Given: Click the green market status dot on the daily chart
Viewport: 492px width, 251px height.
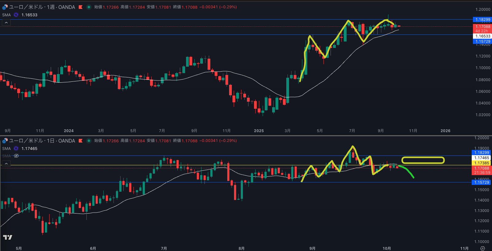Looking at the screenshot, I should pyautogui.click(x=89, y=141).
